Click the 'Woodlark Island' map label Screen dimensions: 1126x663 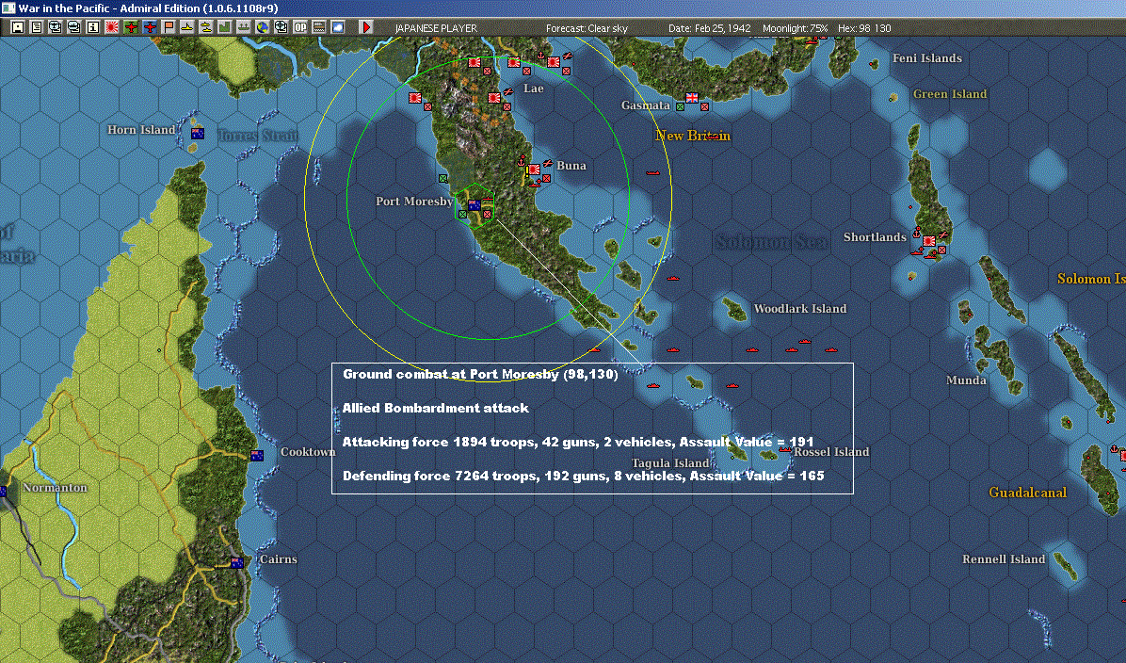tap(800, 309)
